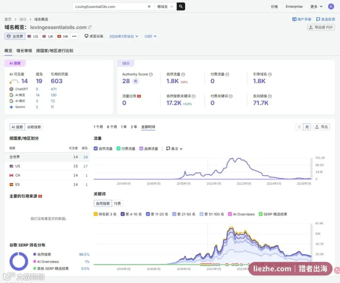Click info icon next to 自然流量
This screenshot has height=283, width=340.
point(183,75)
